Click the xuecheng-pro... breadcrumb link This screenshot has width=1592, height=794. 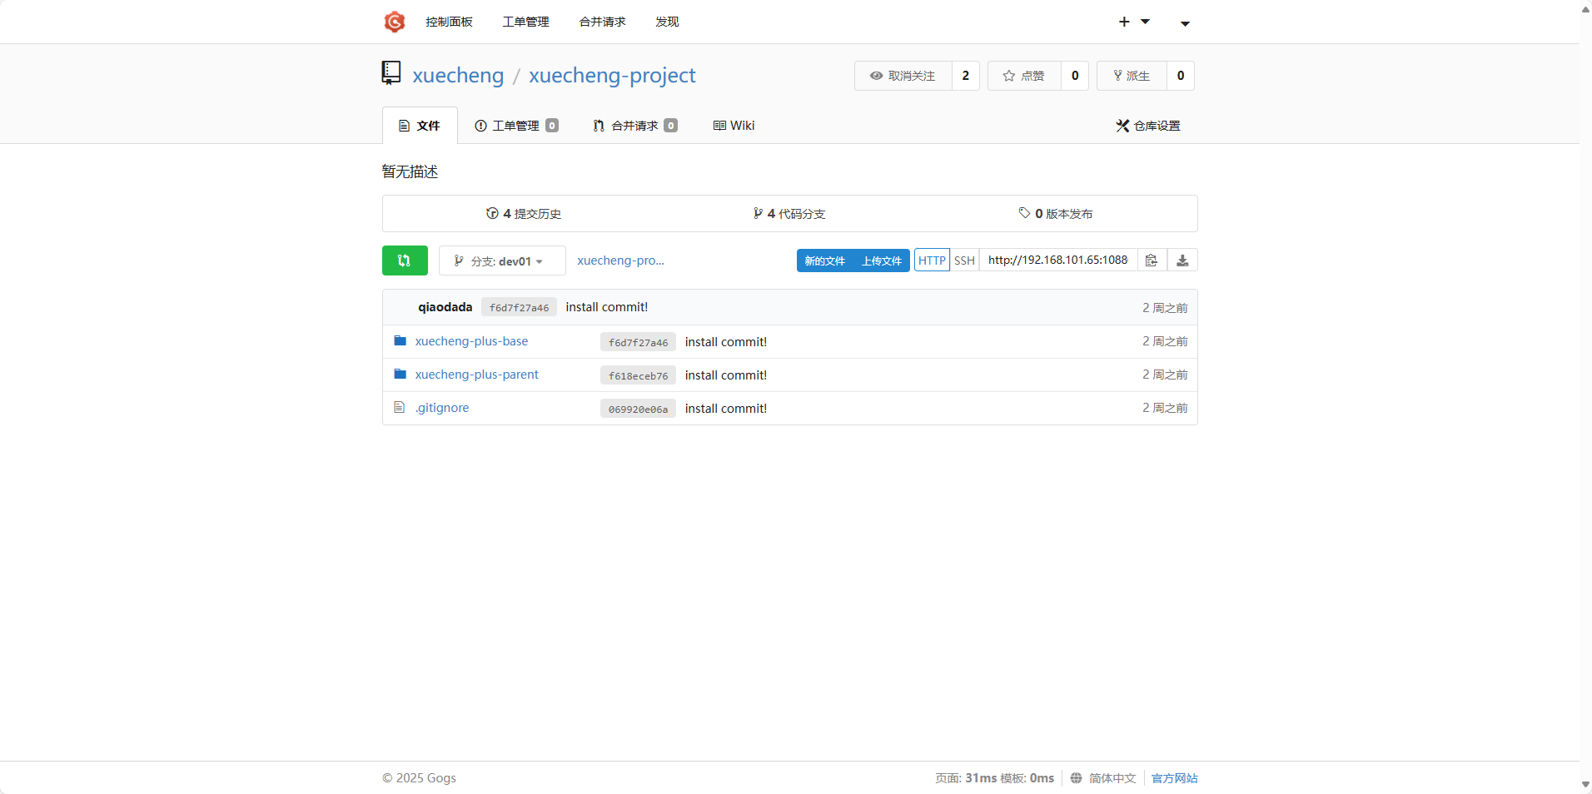coord(621,261)
